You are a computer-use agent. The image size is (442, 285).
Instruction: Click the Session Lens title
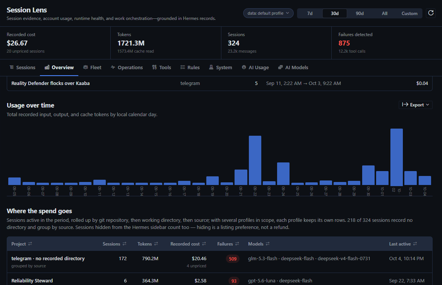pyautogui.click(x=27, y=10)
